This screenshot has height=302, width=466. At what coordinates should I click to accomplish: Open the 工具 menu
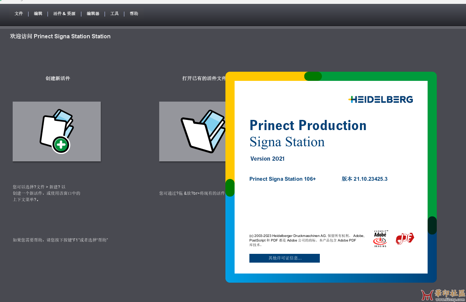coord(114,14)
